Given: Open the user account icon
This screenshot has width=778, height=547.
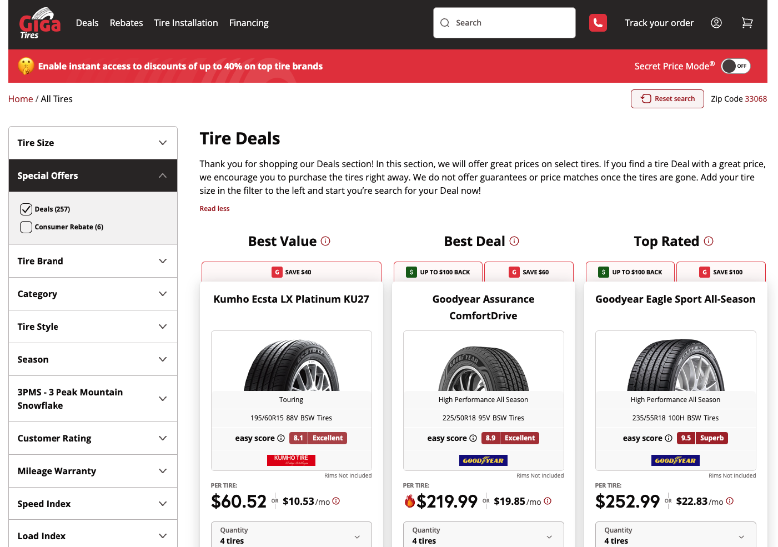Looking at the screenshot, I should click(x=716, y=23).
